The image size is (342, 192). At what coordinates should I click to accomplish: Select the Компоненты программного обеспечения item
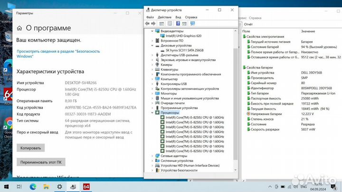pyautogui.click(x=191, y=74)
